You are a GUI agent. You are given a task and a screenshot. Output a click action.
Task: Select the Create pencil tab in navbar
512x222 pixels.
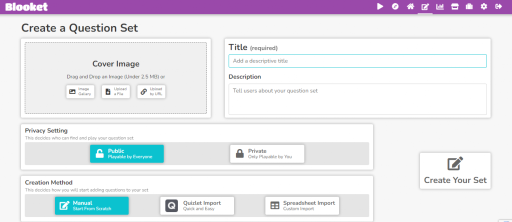[425, 7]
